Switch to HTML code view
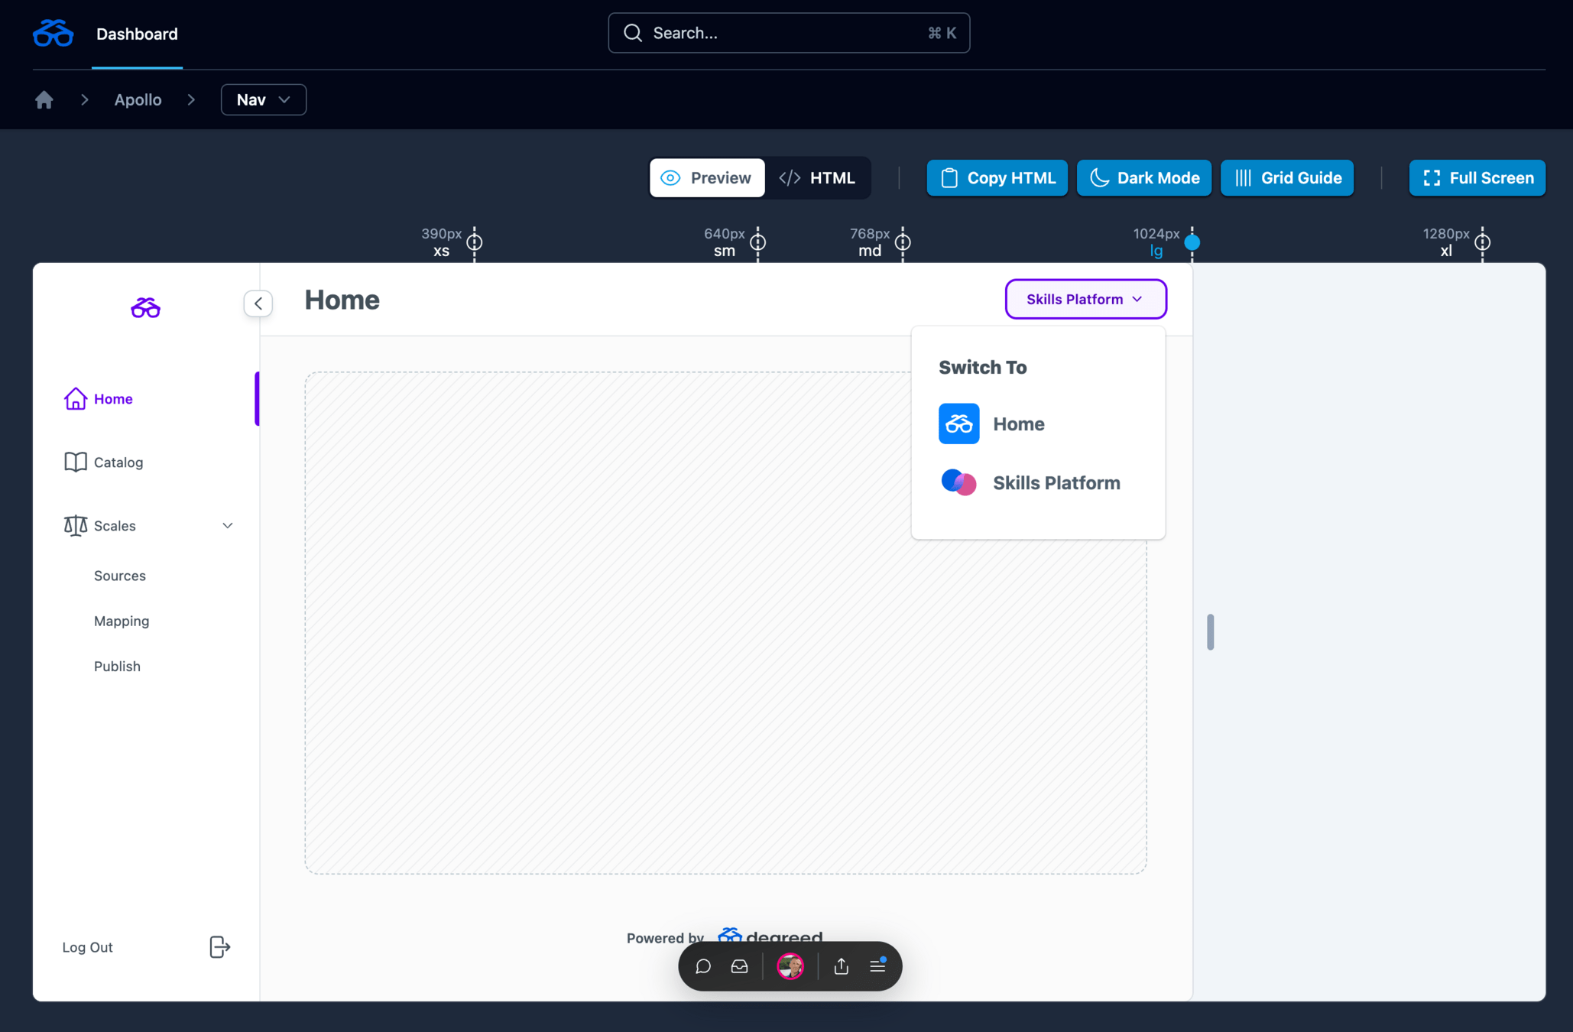This screenshot has height=1032, width=1573. pos(817,178)
